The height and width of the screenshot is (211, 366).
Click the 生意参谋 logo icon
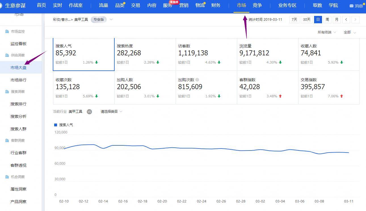[x=1, y=5]
